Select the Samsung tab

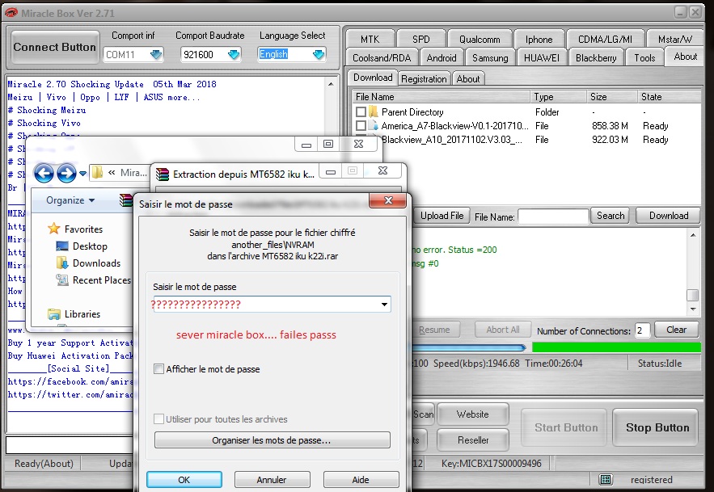tap(490, 58)
